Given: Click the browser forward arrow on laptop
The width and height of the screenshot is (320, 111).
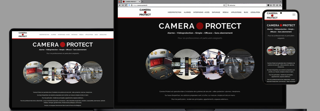Looking at the screenshot, I should (123, 5).
